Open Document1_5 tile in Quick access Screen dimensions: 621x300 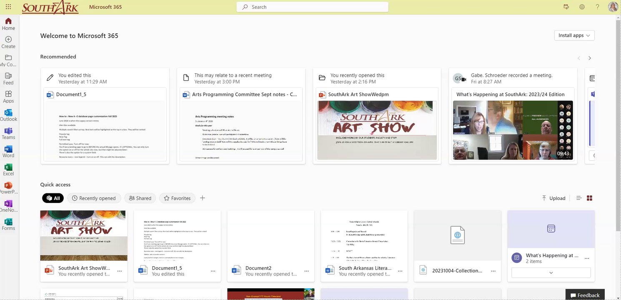177,246
